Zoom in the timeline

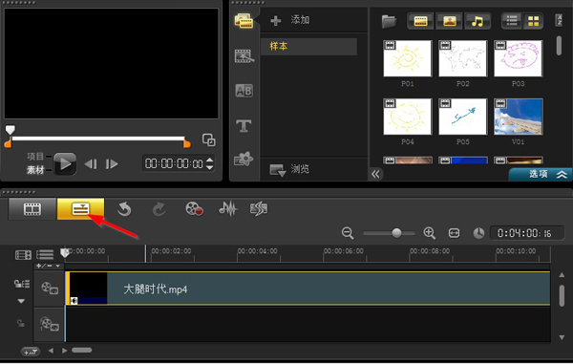pyautogui.click(x=430, y=233)
